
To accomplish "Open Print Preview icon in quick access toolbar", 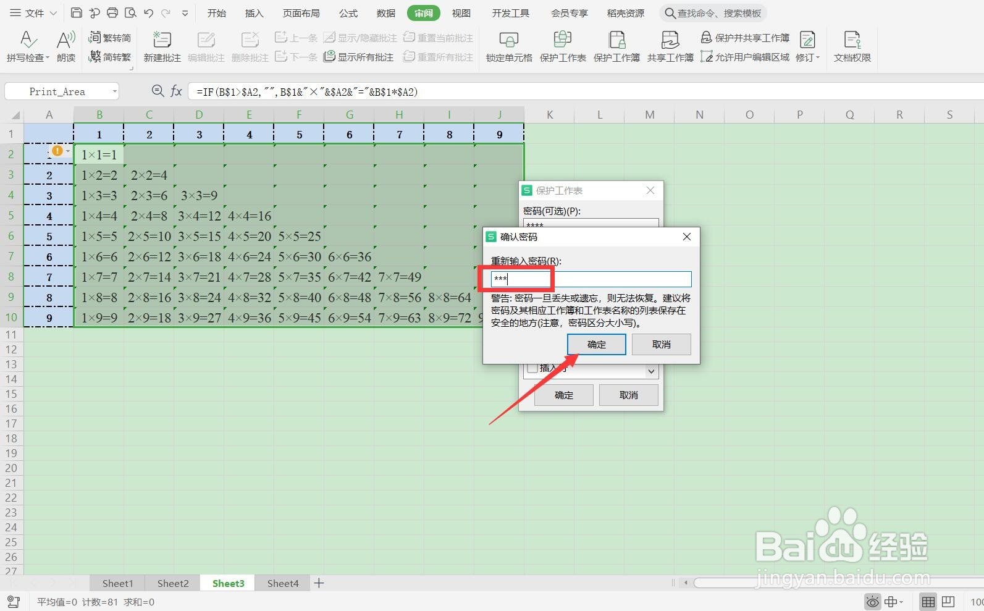I will click(130, 12).
